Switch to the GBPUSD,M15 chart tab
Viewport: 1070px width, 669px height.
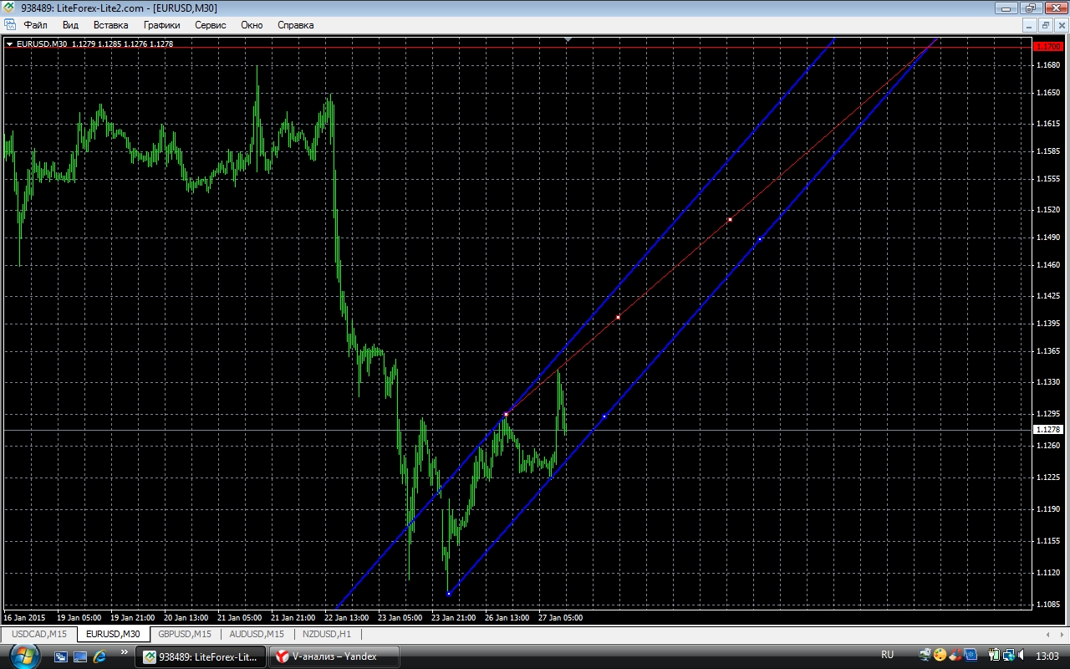[x=184, y=634]
